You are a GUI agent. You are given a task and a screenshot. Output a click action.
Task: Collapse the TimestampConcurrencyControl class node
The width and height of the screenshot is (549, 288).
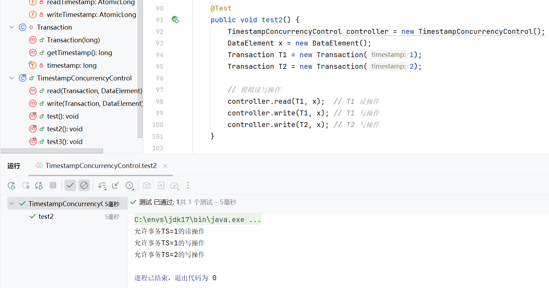12,78
